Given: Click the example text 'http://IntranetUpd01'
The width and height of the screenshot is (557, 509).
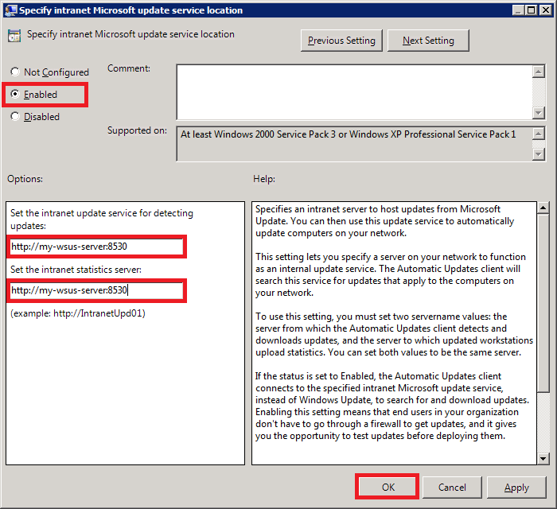Looking at the screenshot, I should click(x=98, y=313).
